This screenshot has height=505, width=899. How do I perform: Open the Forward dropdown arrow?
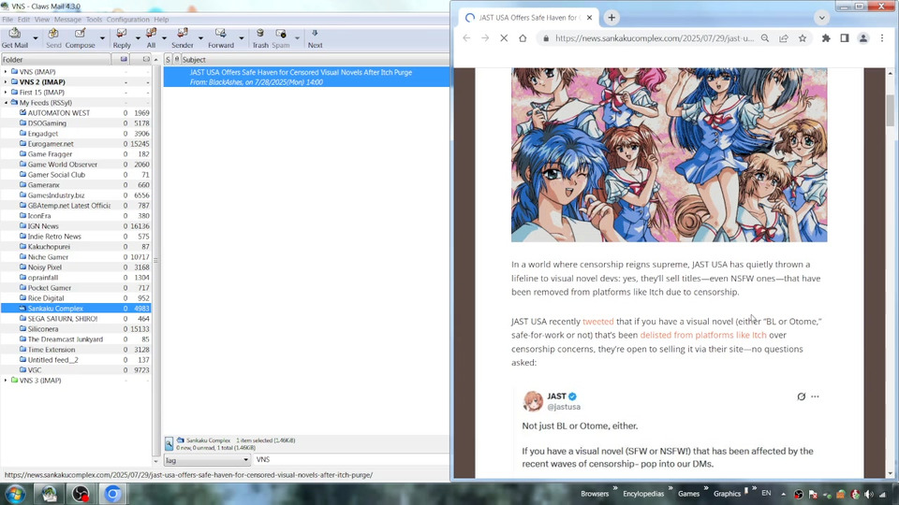241,38
